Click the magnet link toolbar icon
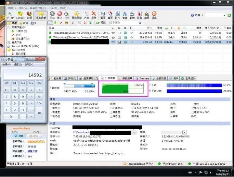Image resolution: width=234 pixels, height=177 pixels. point(29,15)
